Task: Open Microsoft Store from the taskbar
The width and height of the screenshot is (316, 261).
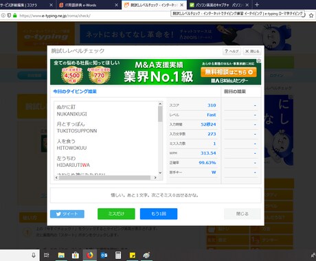Action: click(76, 255)
